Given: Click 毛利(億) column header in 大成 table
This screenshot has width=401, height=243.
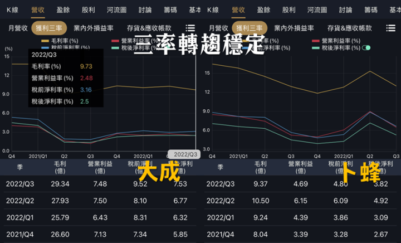Looking at the screenshot, I should pos(60,167).
